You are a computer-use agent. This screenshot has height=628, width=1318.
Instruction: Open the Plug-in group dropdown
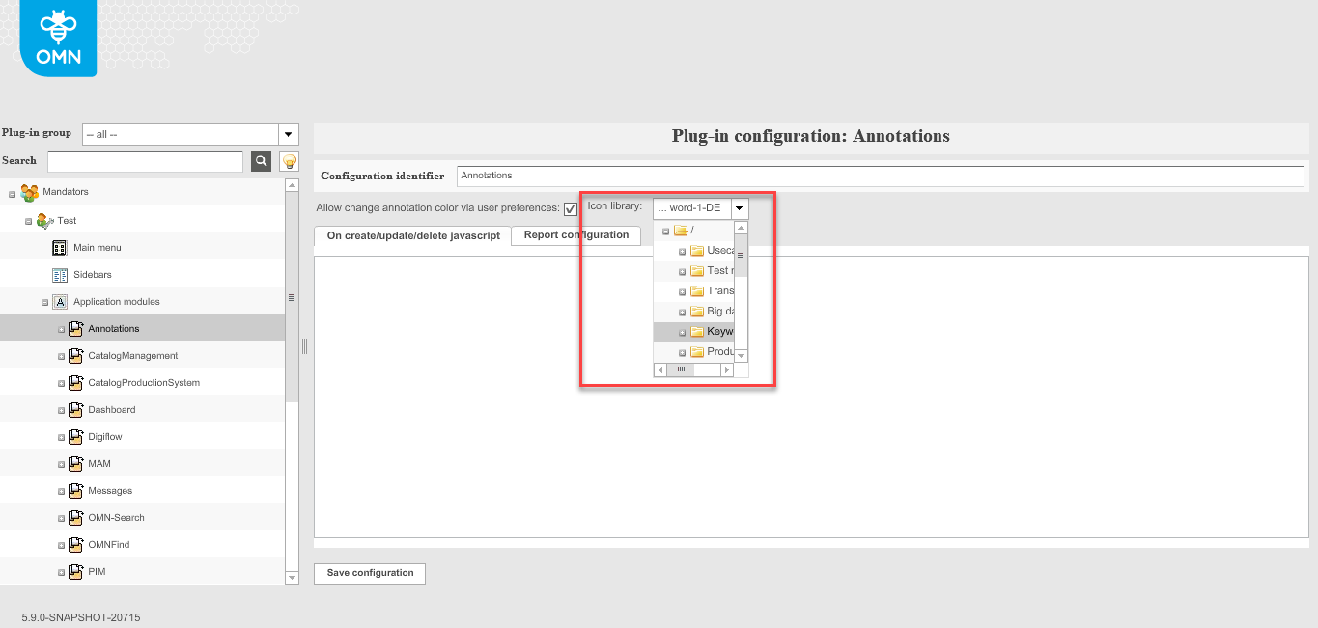click(x=288, y=134)
